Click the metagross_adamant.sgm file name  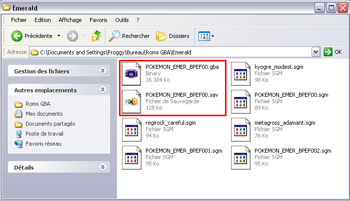click(x=285, y=123)
